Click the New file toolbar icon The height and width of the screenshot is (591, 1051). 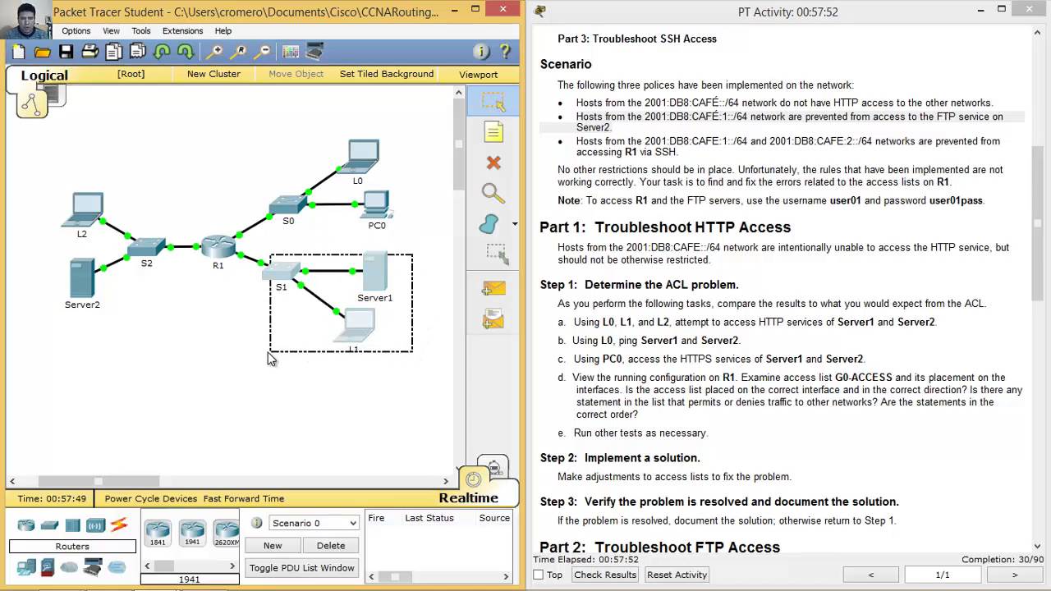click(19, 52)
